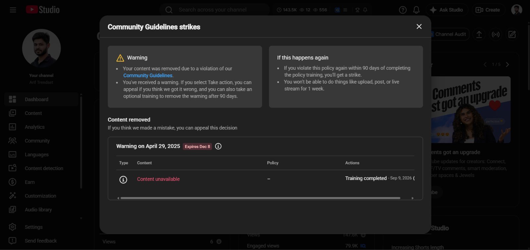Click the Channel Audit button
This screenshot has width=530, height=250.
(x=450, y=34)
